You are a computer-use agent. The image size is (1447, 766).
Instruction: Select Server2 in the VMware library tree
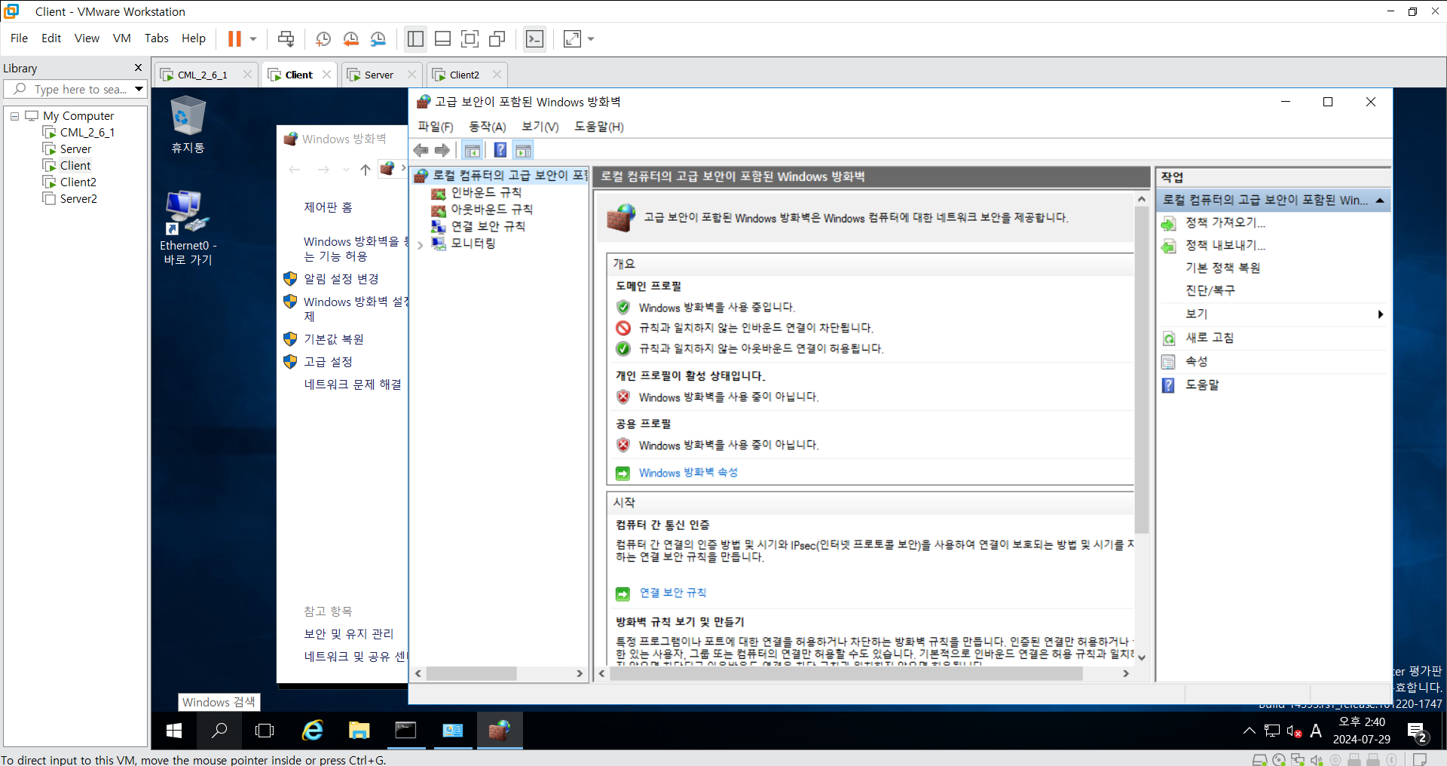(x=78, y=199)
